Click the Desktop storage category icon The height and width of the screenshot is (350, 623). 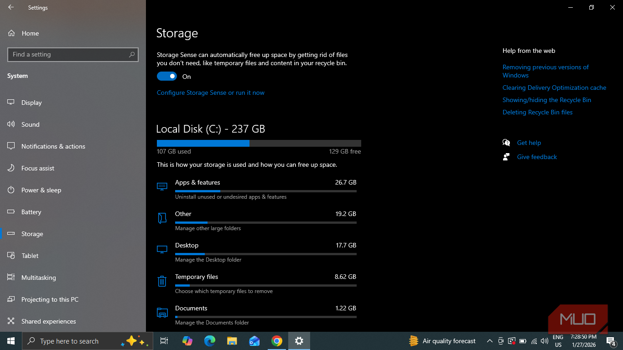162,249
